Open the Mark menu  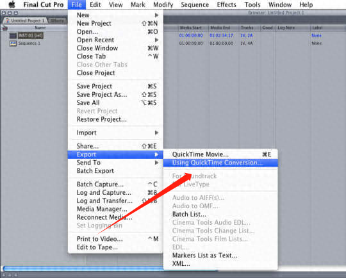138,4
